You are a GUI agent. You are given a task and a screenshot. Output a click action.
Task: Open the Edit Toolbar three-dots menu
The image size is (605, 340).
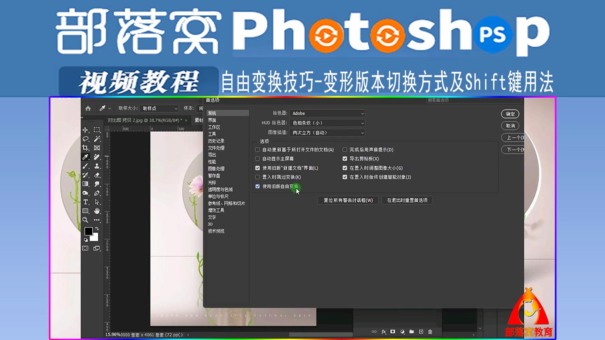click(x=97, y=220)
